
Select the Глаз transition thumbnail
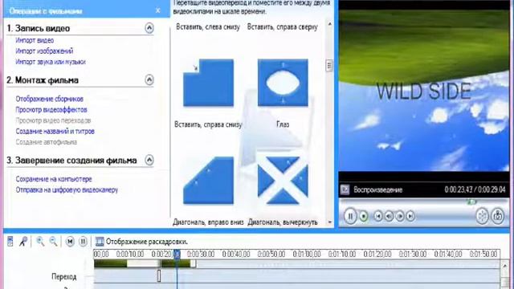[283, 83]
